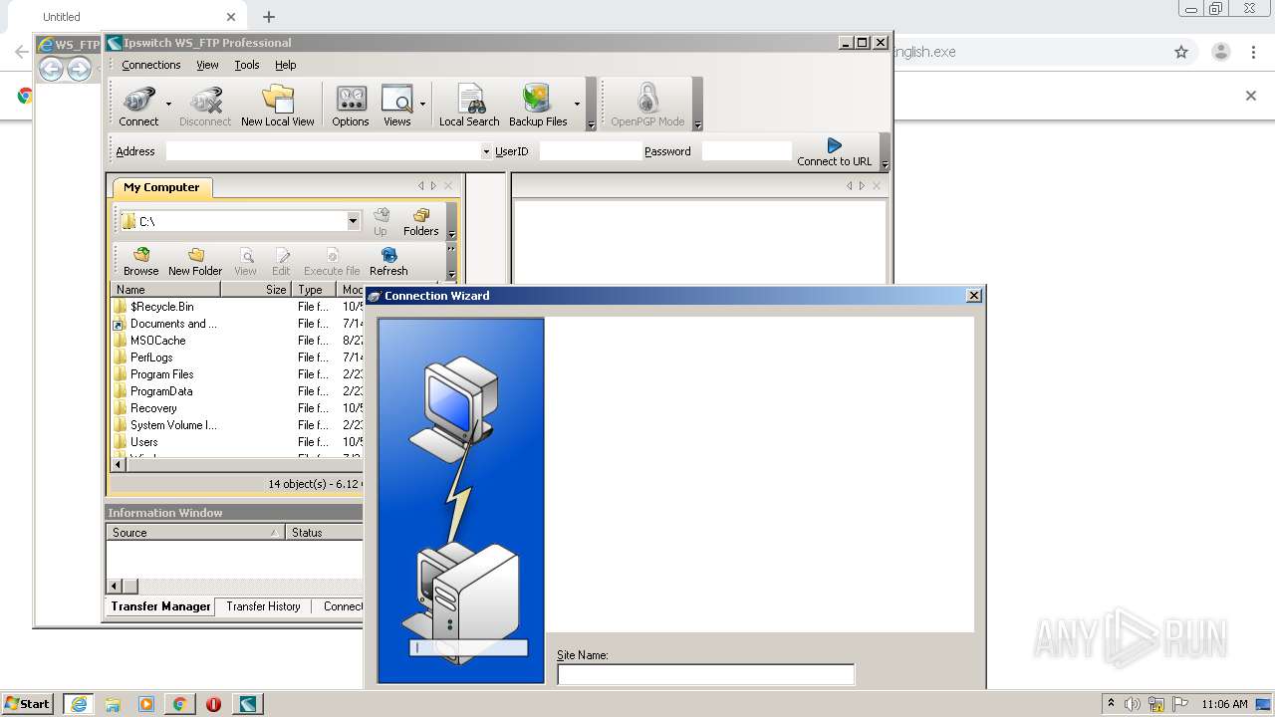Screen dimensions: 1275x717
Task: Open Internet Explorer from taskbar
Action: point(79,704)
